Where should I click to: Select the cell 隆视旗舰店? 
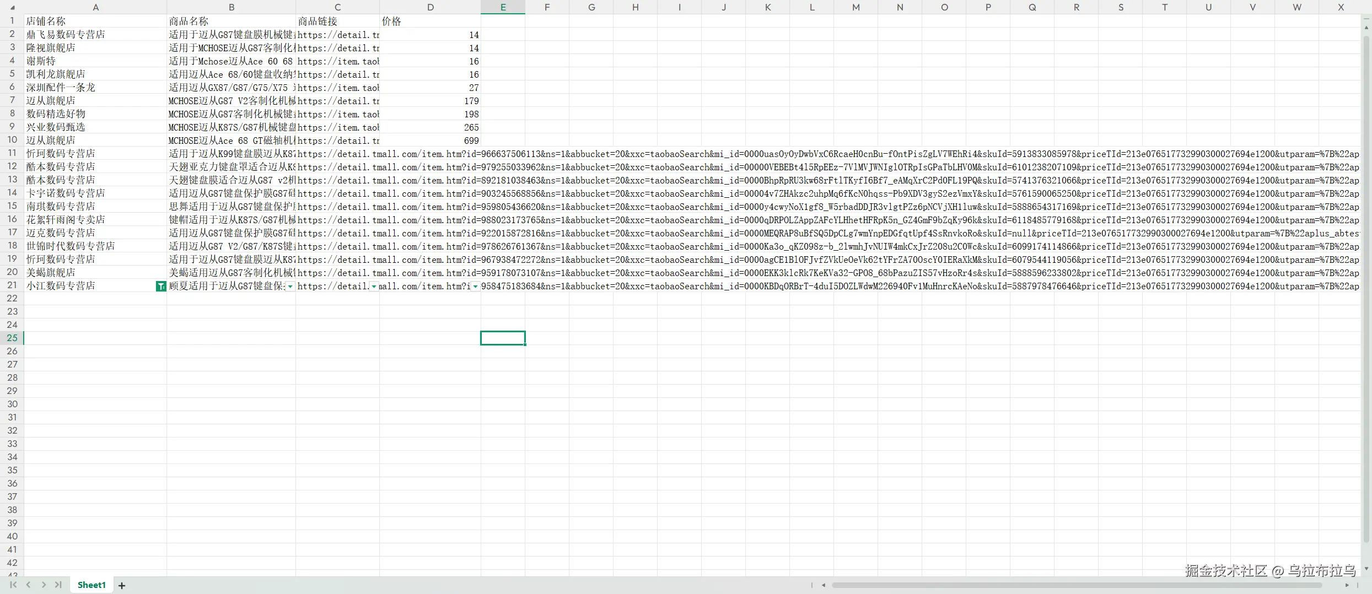coord(95,47)
